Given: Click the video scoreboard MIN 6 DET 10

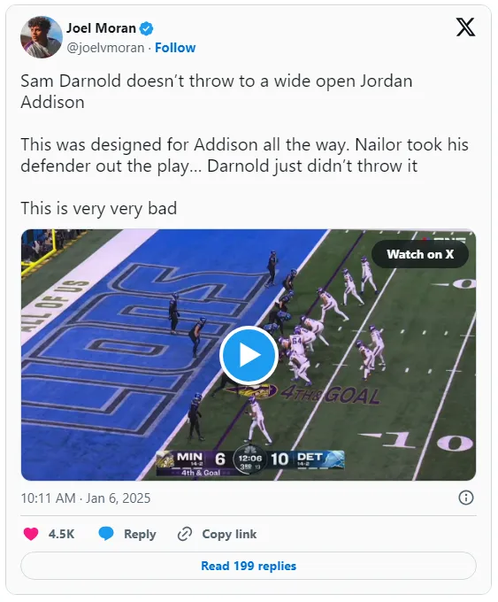Looking at the screenshot, I should pos(250,463).
